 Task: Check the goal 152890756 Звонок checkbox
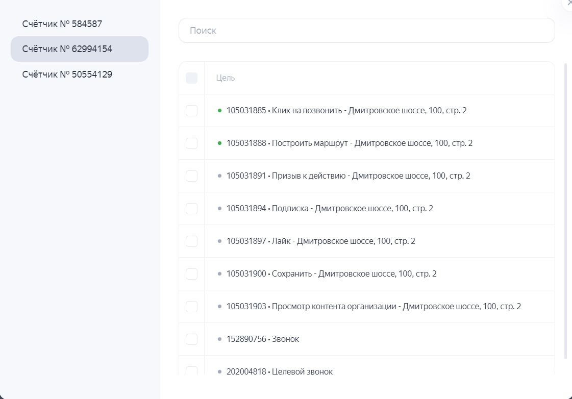point(191,339)
